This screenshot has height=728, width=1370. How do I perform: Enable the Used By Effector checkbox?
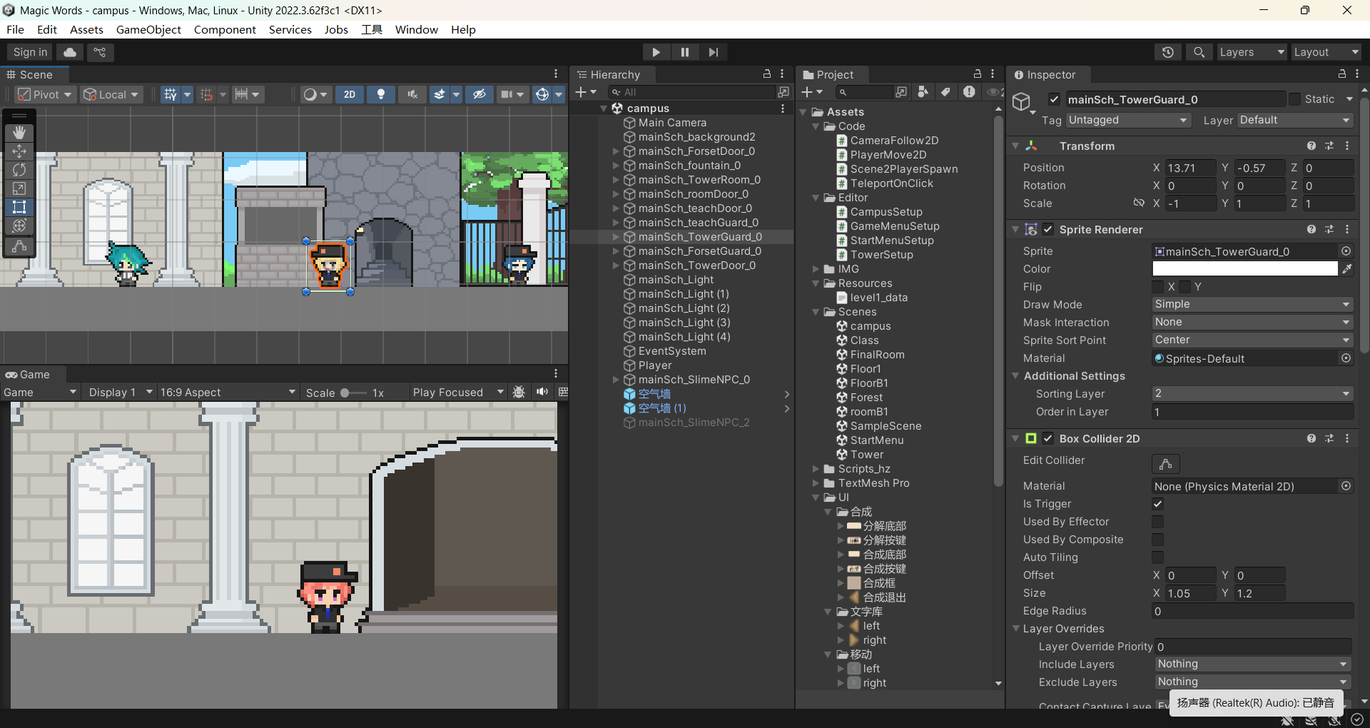tap(1158, 522)
